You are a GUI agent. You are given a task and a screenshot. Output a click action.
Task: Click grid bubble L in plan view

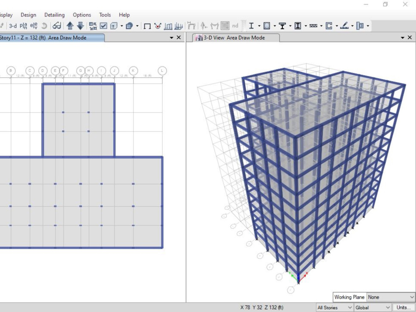pos(162,71)
